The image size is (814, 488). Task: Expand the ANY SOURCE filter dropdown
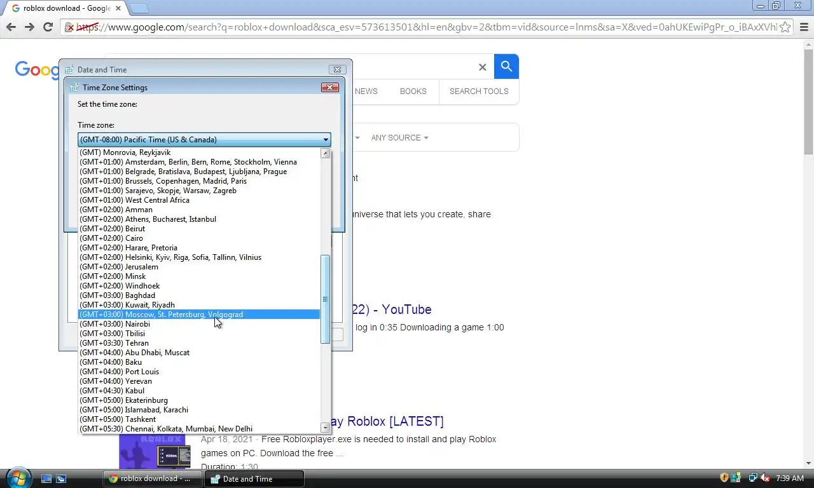(x=399, y=138)
